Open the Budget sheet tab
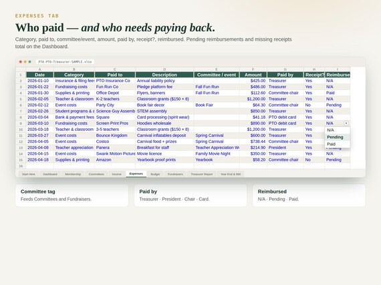Screen dimensions: 381x285 [155, 174]
